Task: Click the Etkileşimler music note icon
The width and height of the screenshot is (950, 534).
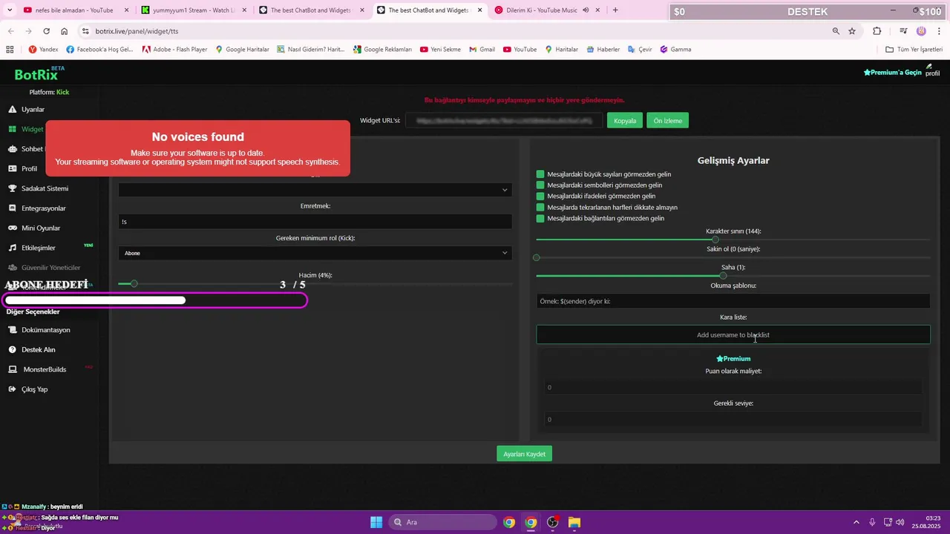Action: pos(12,248)
